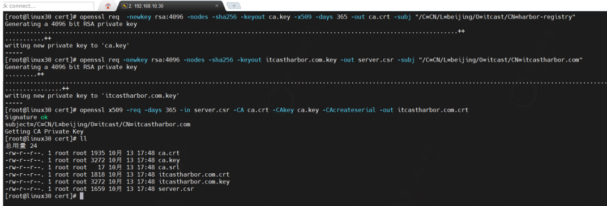Screen dimensions: 607x206
Task: Click the file size 1818 in the listing
Action: tap(97, 174)
